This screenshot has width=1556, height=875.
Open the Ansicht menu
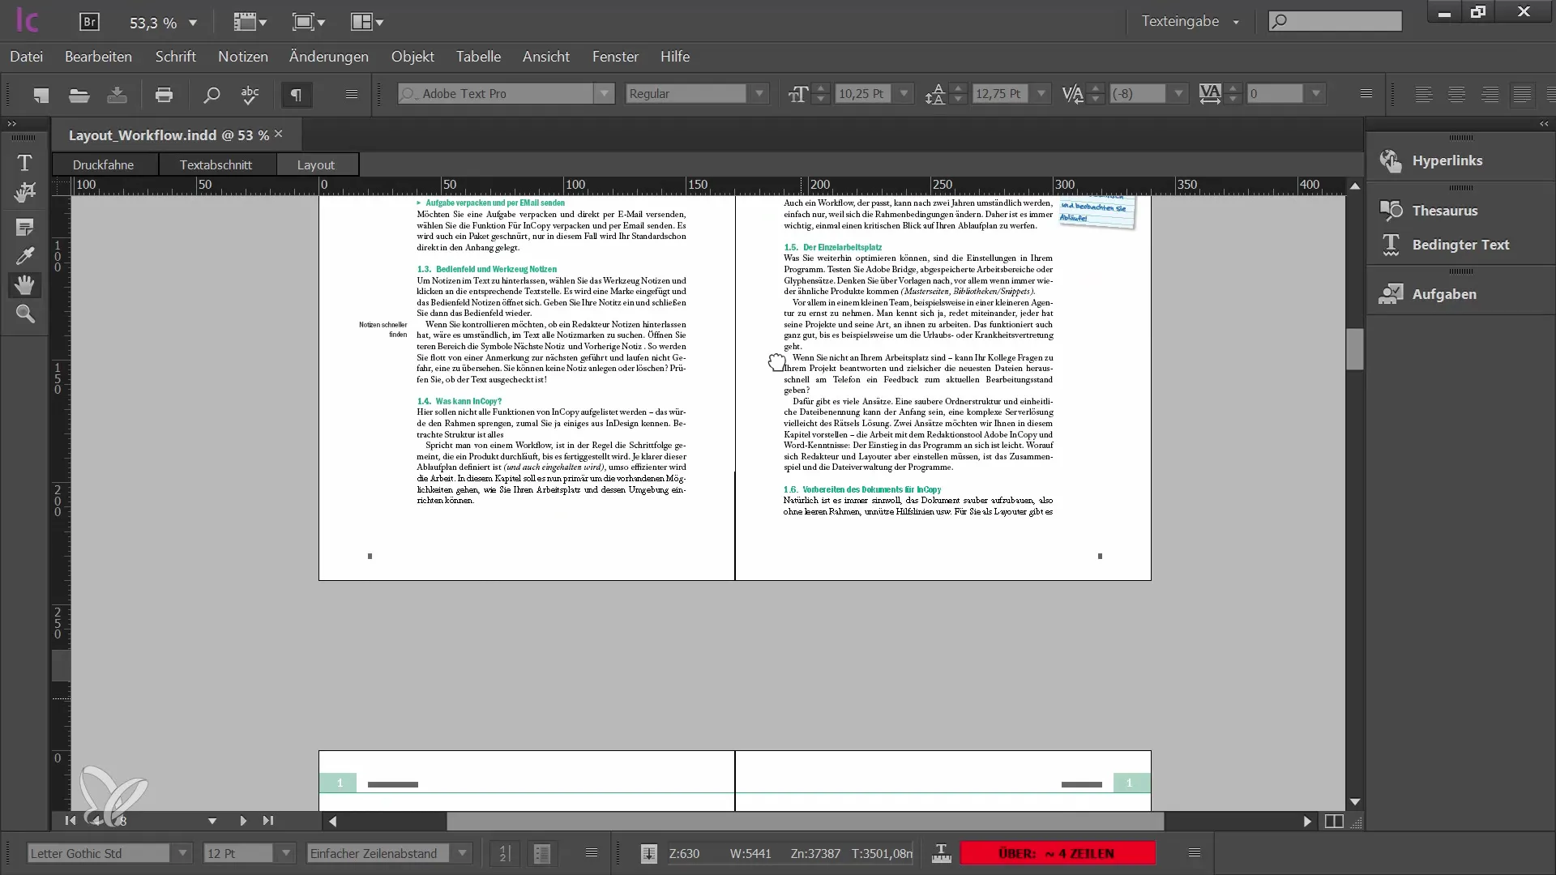pyautogui.click(x=545, y=57)
